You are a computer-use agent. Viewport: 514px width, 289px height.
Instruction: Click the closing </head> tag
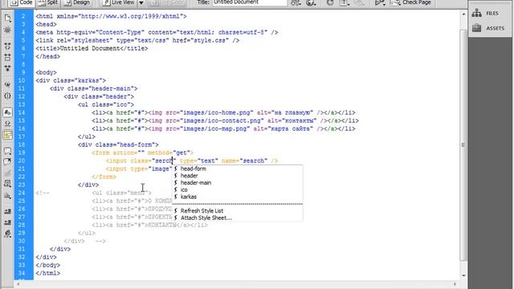[48, 56]
